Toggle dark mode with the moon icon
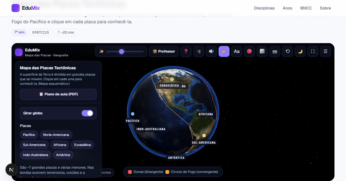The width and height of the screenshot is (346, 181). (x=300, y=51)
